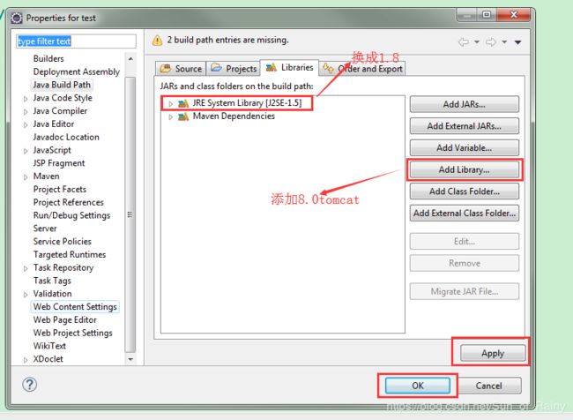This screenshot has height=420, width=573.
Task: Expand the Java Code Style category
Action: (x=26, y=99)
